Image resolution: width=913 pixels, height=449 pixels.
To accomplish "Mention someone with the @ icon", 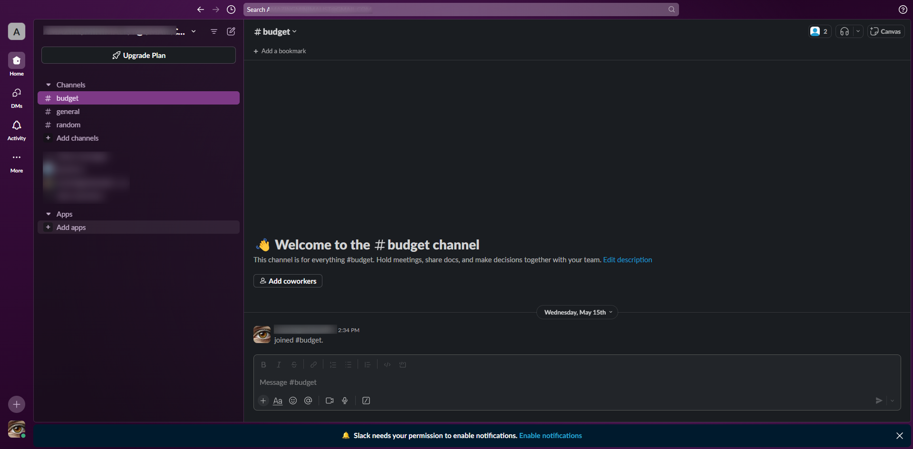I will 308,401.
